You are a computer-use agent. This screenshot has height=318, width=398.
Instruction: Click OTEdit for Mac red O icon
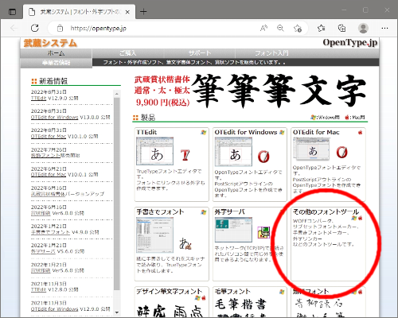[341, 152]
